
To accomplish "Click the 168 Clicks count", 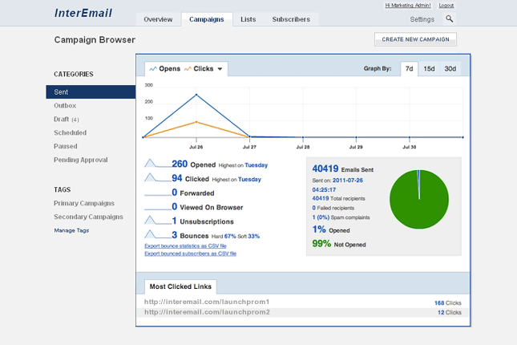I will pyautogui.click(x=448, y=302).
